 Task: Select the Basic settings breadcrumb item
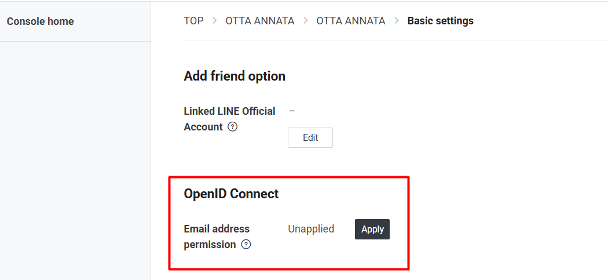click(x=440, y=21)
